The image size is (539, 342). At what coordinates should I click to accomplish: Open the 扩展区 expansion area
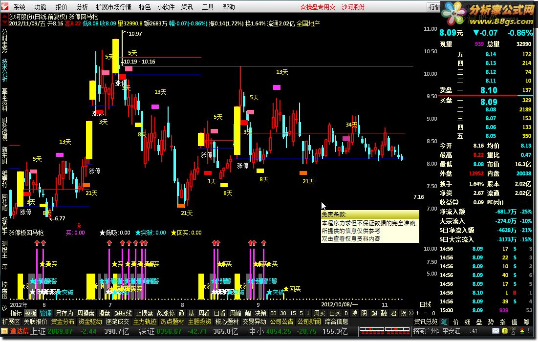coord(11,321)
